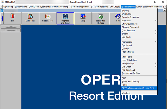Click the Help book icon
Image resolution: width=167 pixels, height=109 pixels.
point(118,17)
